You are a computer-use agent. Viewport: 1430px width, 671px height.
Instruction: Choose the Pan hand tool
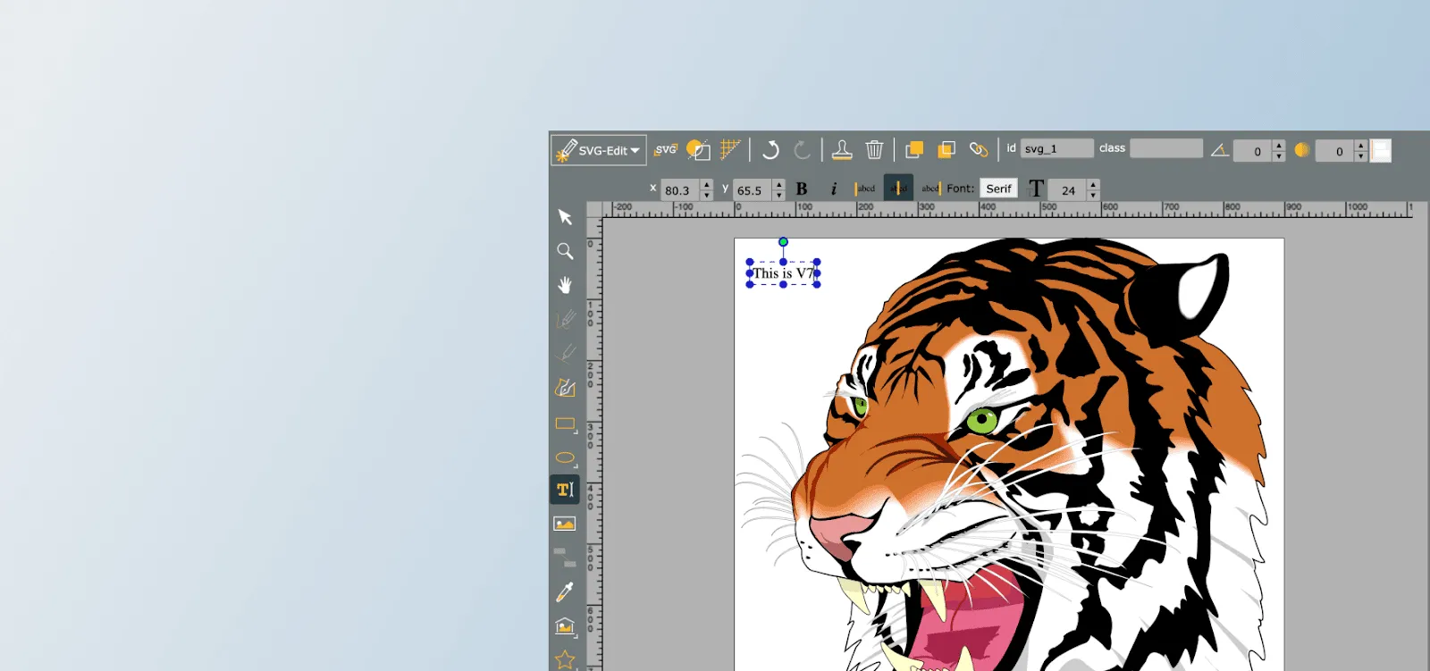click(565, 285)
